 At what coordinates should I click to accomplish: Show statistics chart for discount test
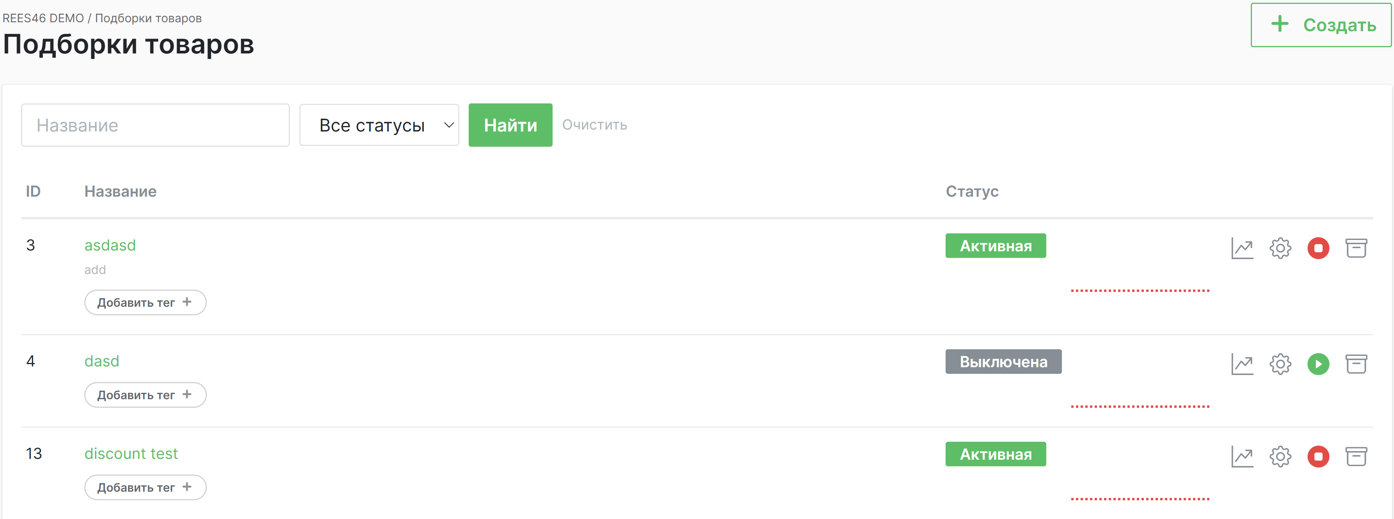click(1242, 457)
